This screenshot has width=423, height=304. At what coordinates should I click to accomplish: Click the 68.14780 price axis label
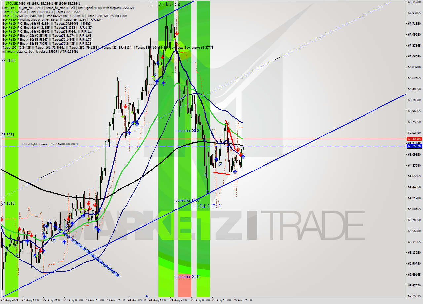click(x=414, y=2)
